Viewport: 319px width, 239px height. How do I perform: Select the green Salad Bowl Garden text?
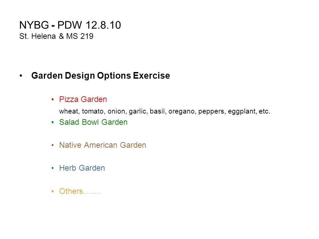[93, 122]
